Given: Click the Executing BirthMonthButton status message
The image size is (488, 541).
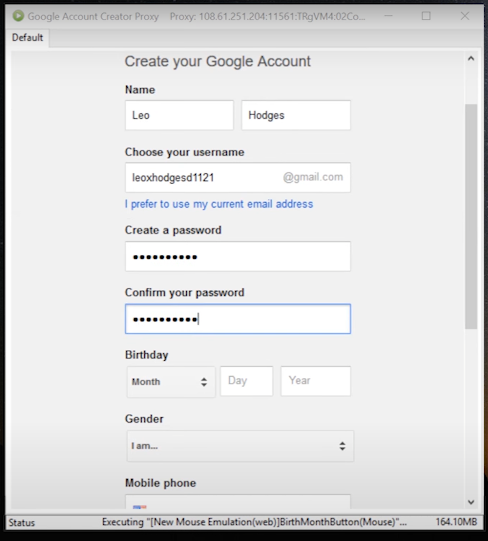Looking at the screenshot, I should click(254, 522).
